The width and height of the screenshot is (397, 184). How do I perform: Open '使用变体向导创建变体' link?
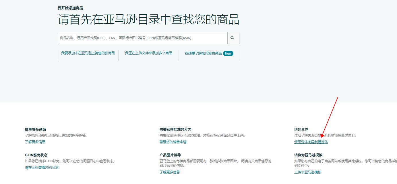[x=311, y=142]
